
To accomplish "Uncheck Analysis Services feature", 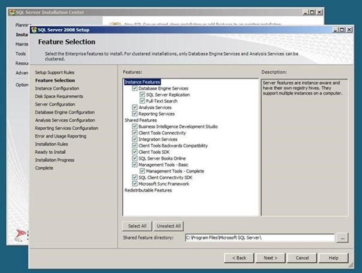I will point(135,107).
